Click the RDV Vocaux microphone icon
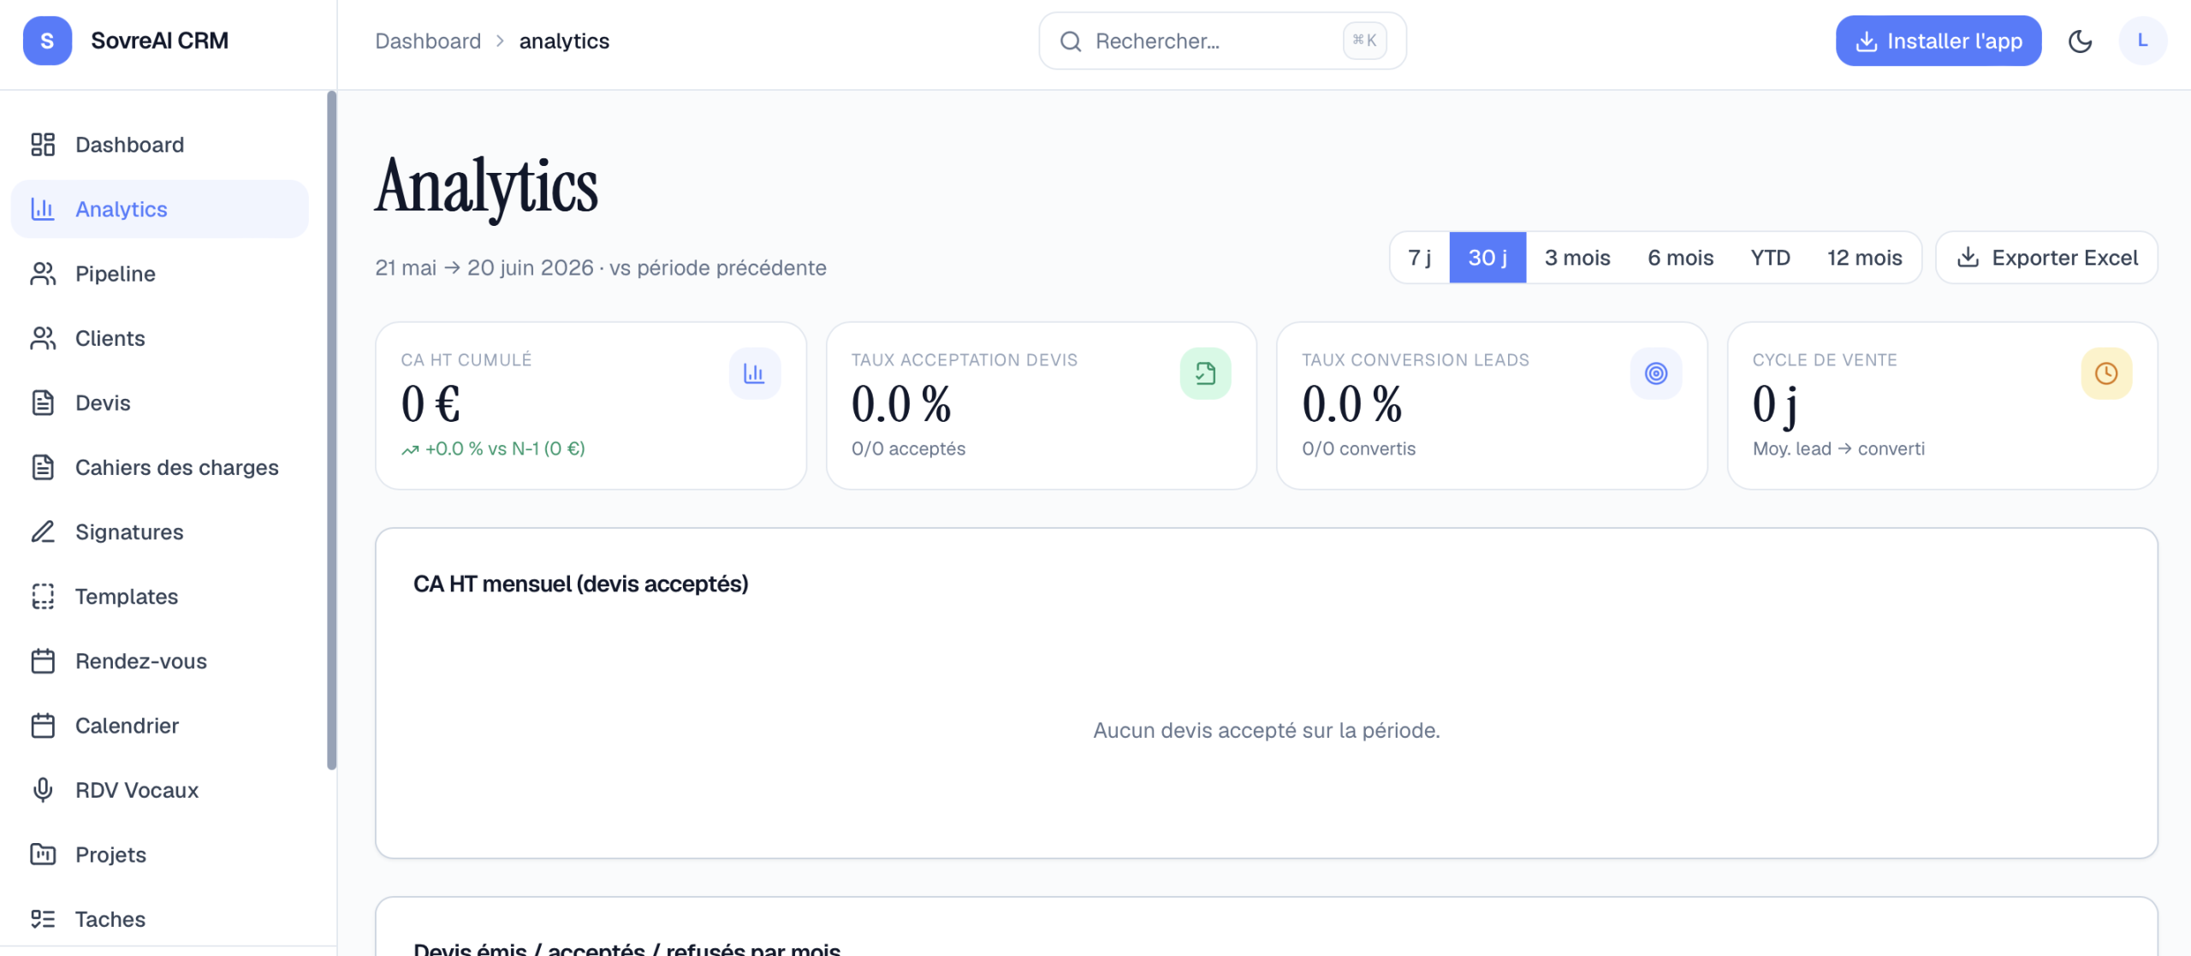This screenshot has width=2191, height=956. click(43, 790)
